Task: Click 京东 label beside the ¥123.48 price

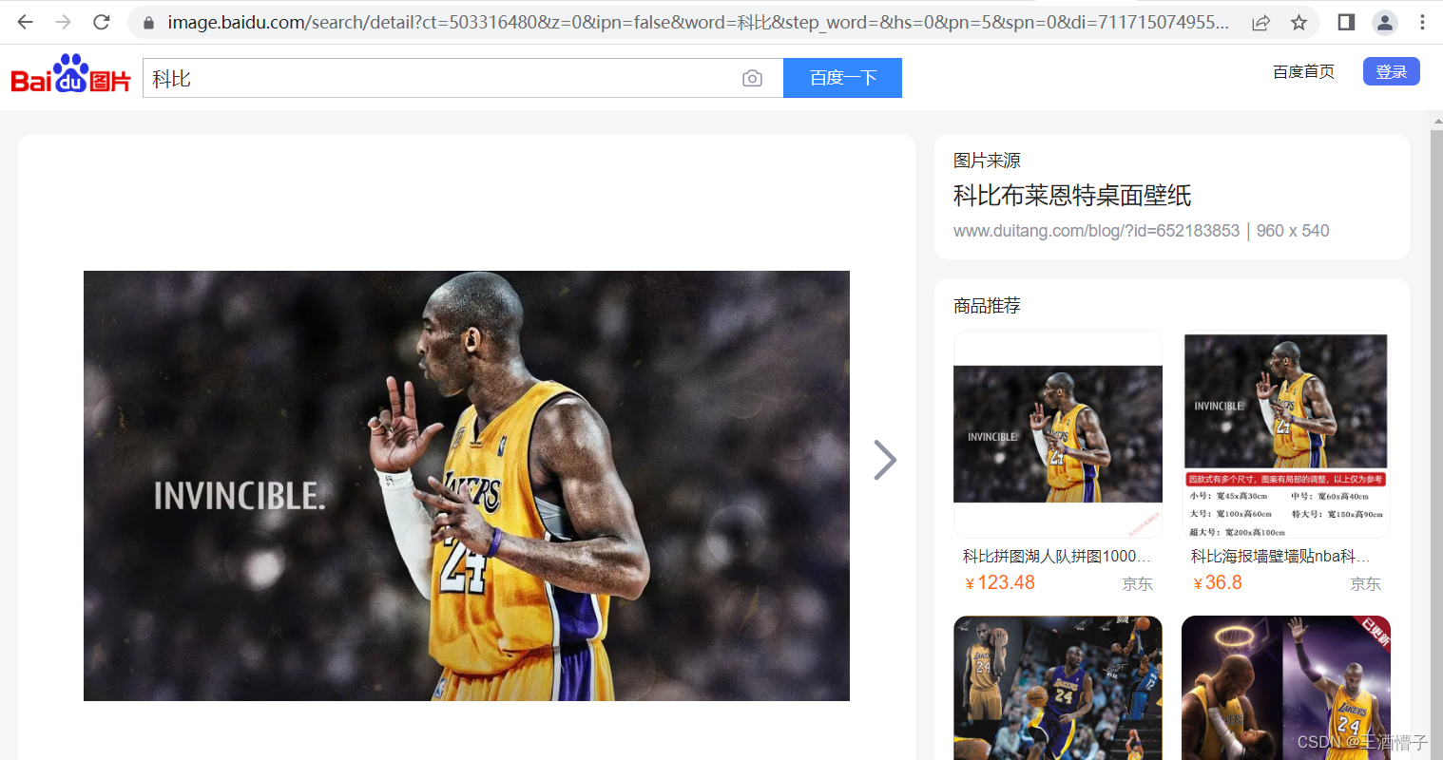Action: point(1137,583)
